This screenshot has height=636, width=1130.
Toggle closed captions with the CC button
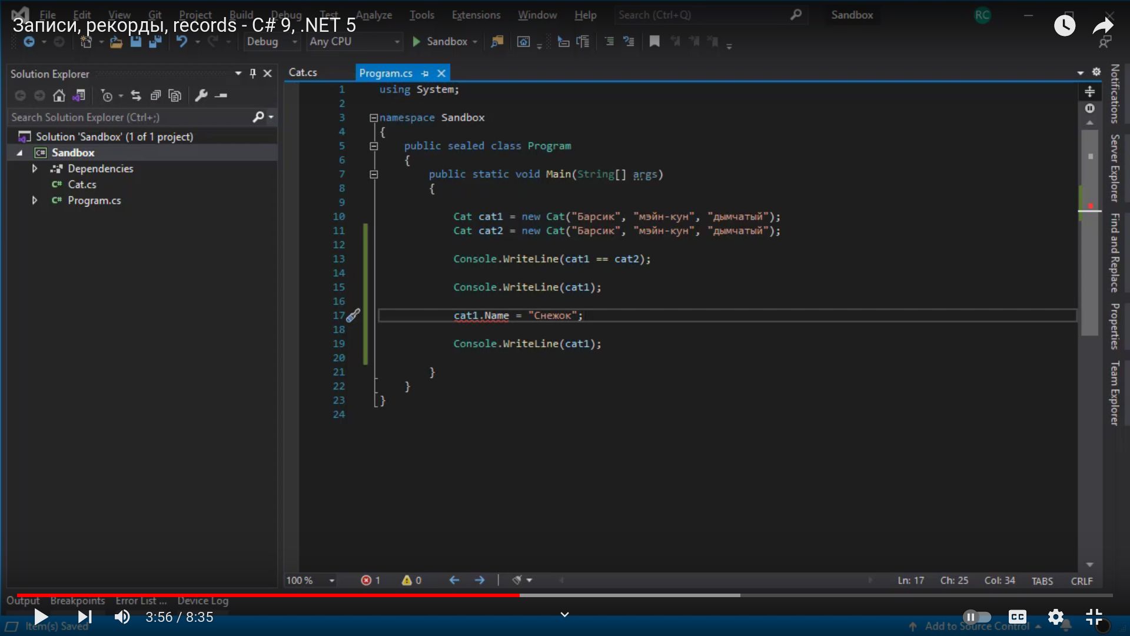1017,617
